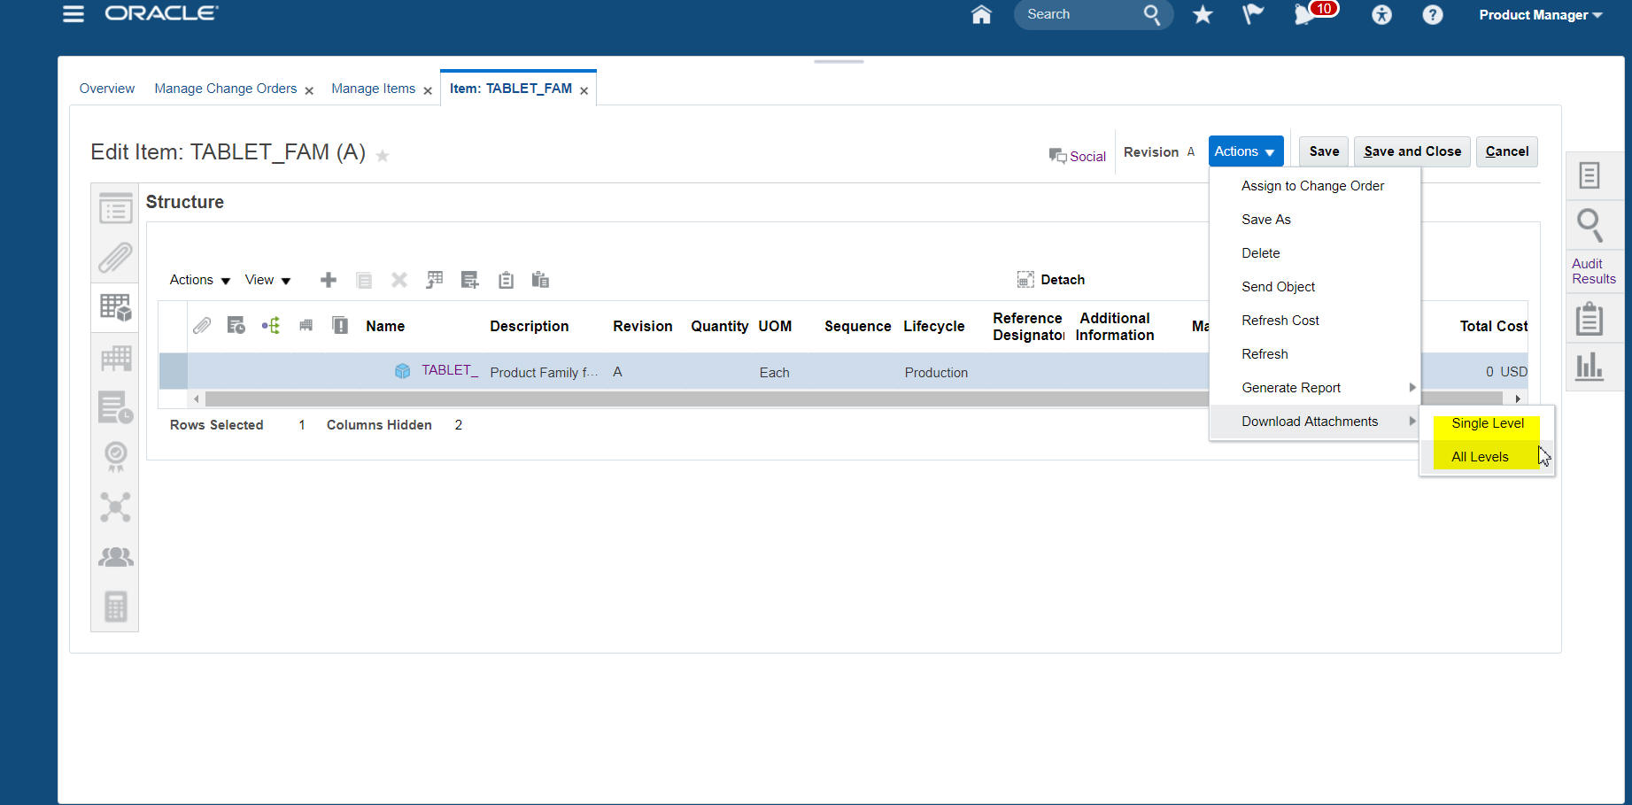Choose Assign to Change Order

tap(1315, 186)
